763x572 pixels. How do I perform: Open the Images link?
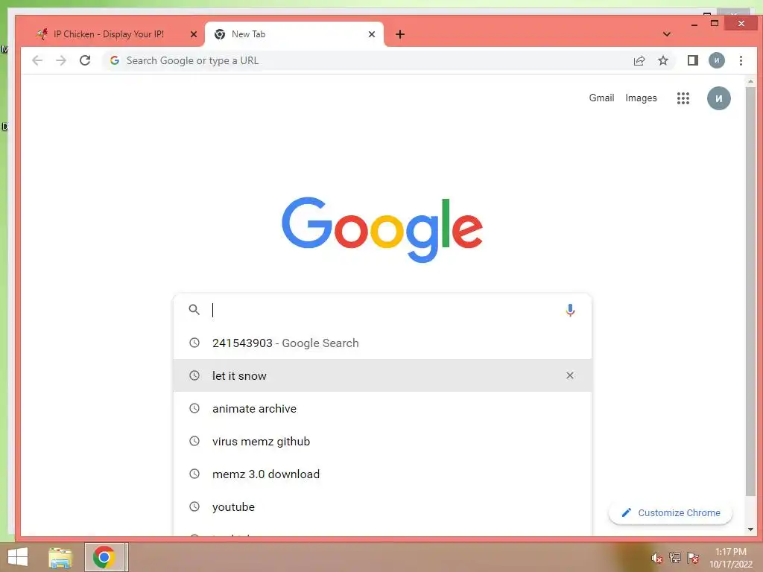641,98
